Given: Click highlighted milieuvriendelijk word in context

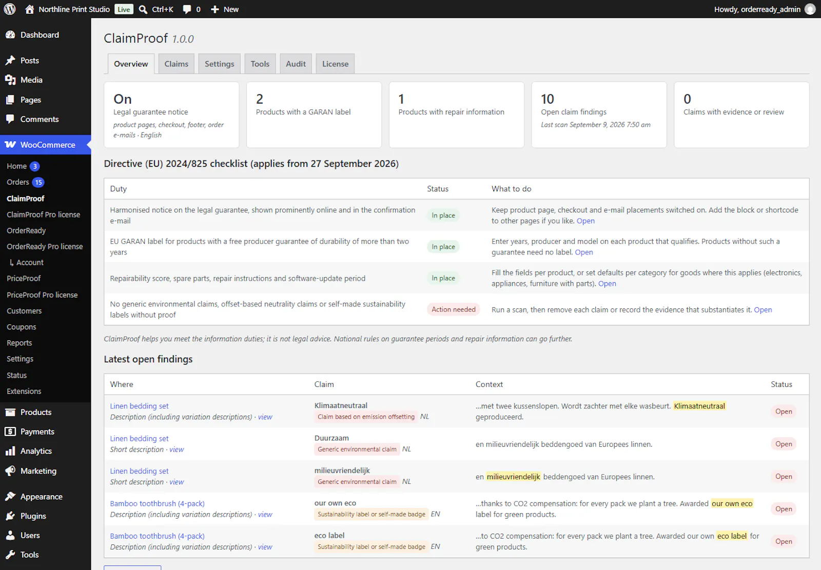Looking at the screenshot, I should click(513, 477).
